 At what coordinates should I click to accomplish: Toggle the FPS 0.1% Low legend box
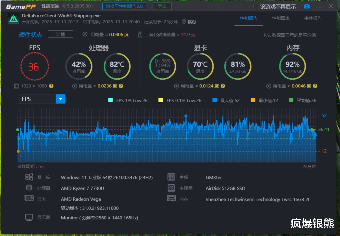161,100
